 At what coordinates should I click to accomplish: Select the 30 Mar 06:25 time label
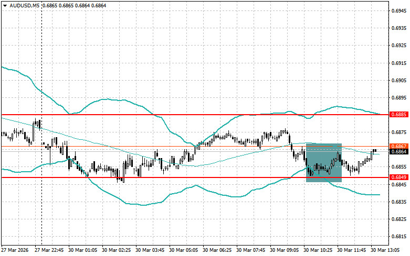[217, 250]
